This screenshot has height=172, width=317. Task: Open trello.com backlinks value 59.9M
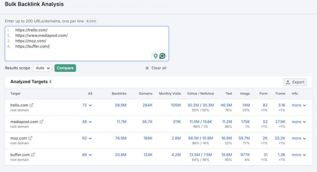click(x=121, y=105)
